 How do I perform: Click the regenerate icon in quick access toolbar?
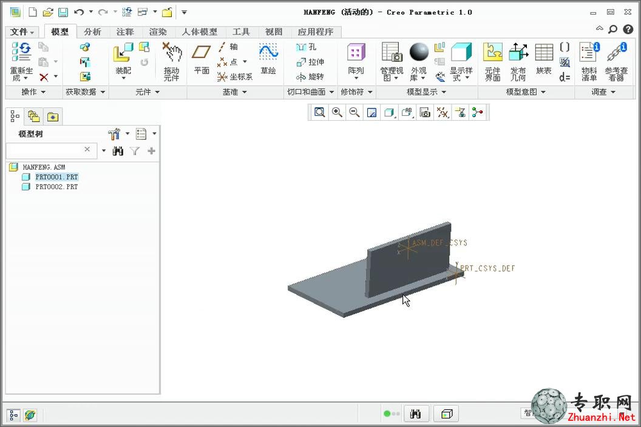click(127, 12)
